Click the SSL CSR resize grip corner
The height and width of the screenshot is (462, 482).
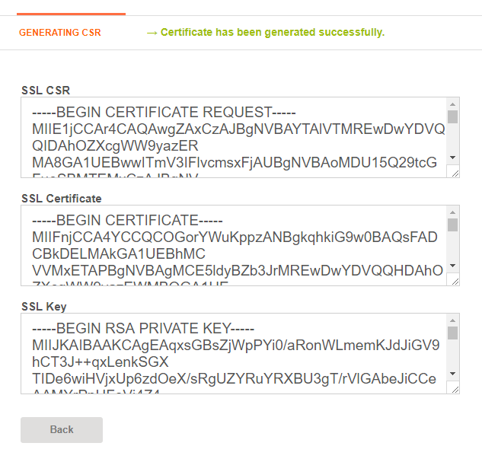455,174
